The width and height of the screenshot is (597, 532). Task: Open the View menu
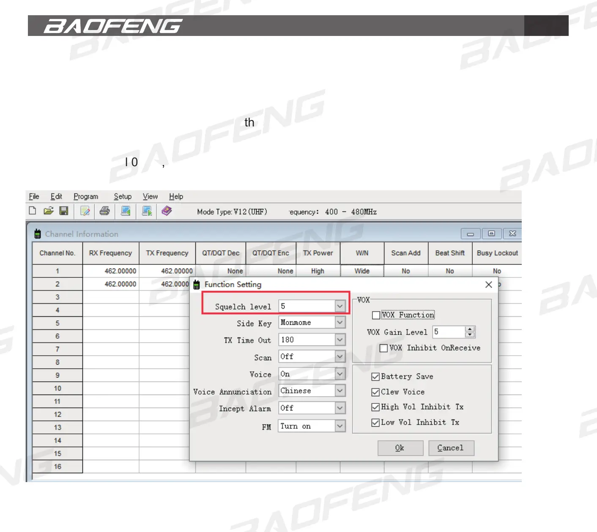pyautogui.click(x=150, y=196)
